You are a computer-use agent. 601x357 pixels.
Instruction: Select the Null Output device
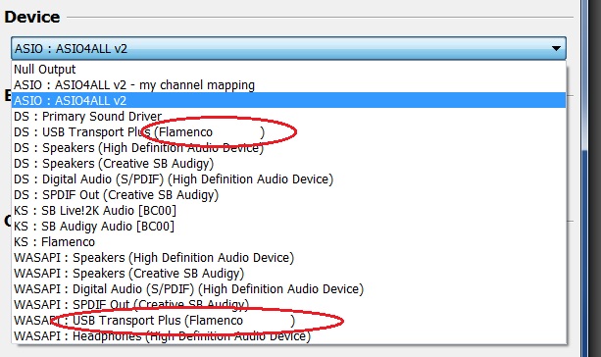[288, 69]
